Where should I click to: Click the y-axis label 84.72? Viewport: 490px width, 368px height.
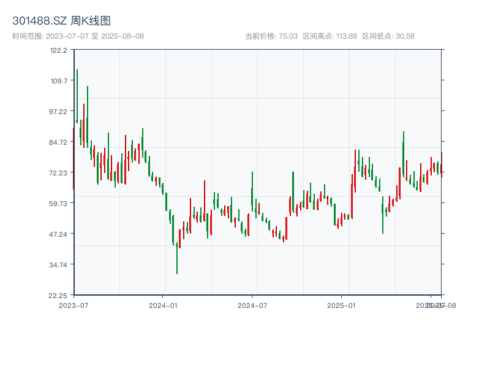[58, 142]
